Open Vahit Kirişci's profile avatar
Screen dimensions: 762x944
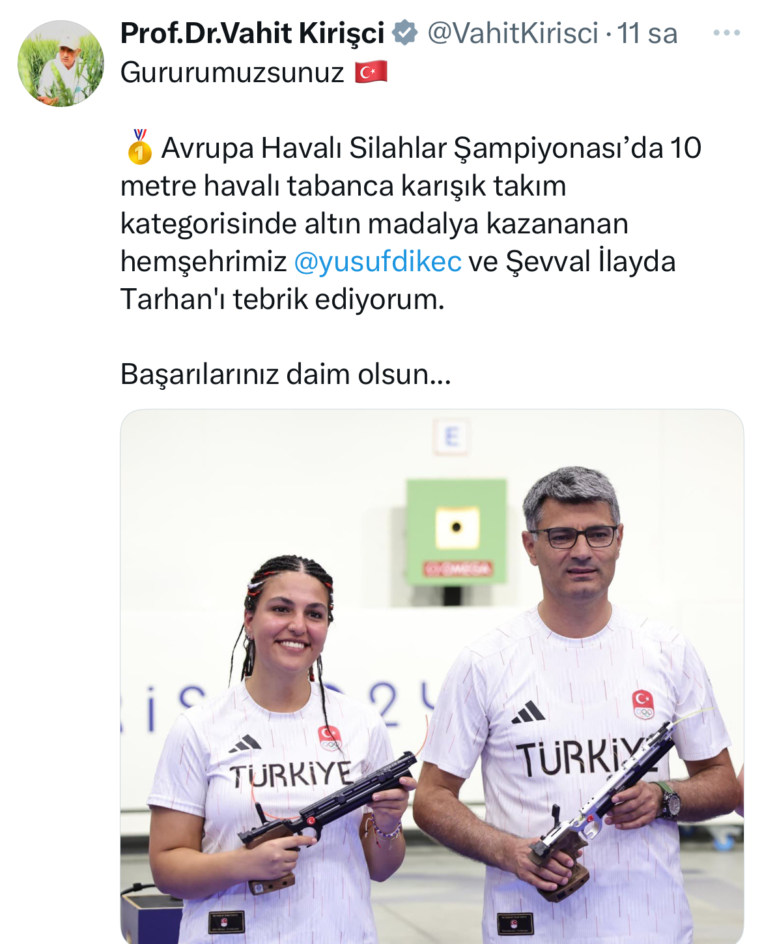(x=61, y=63)
